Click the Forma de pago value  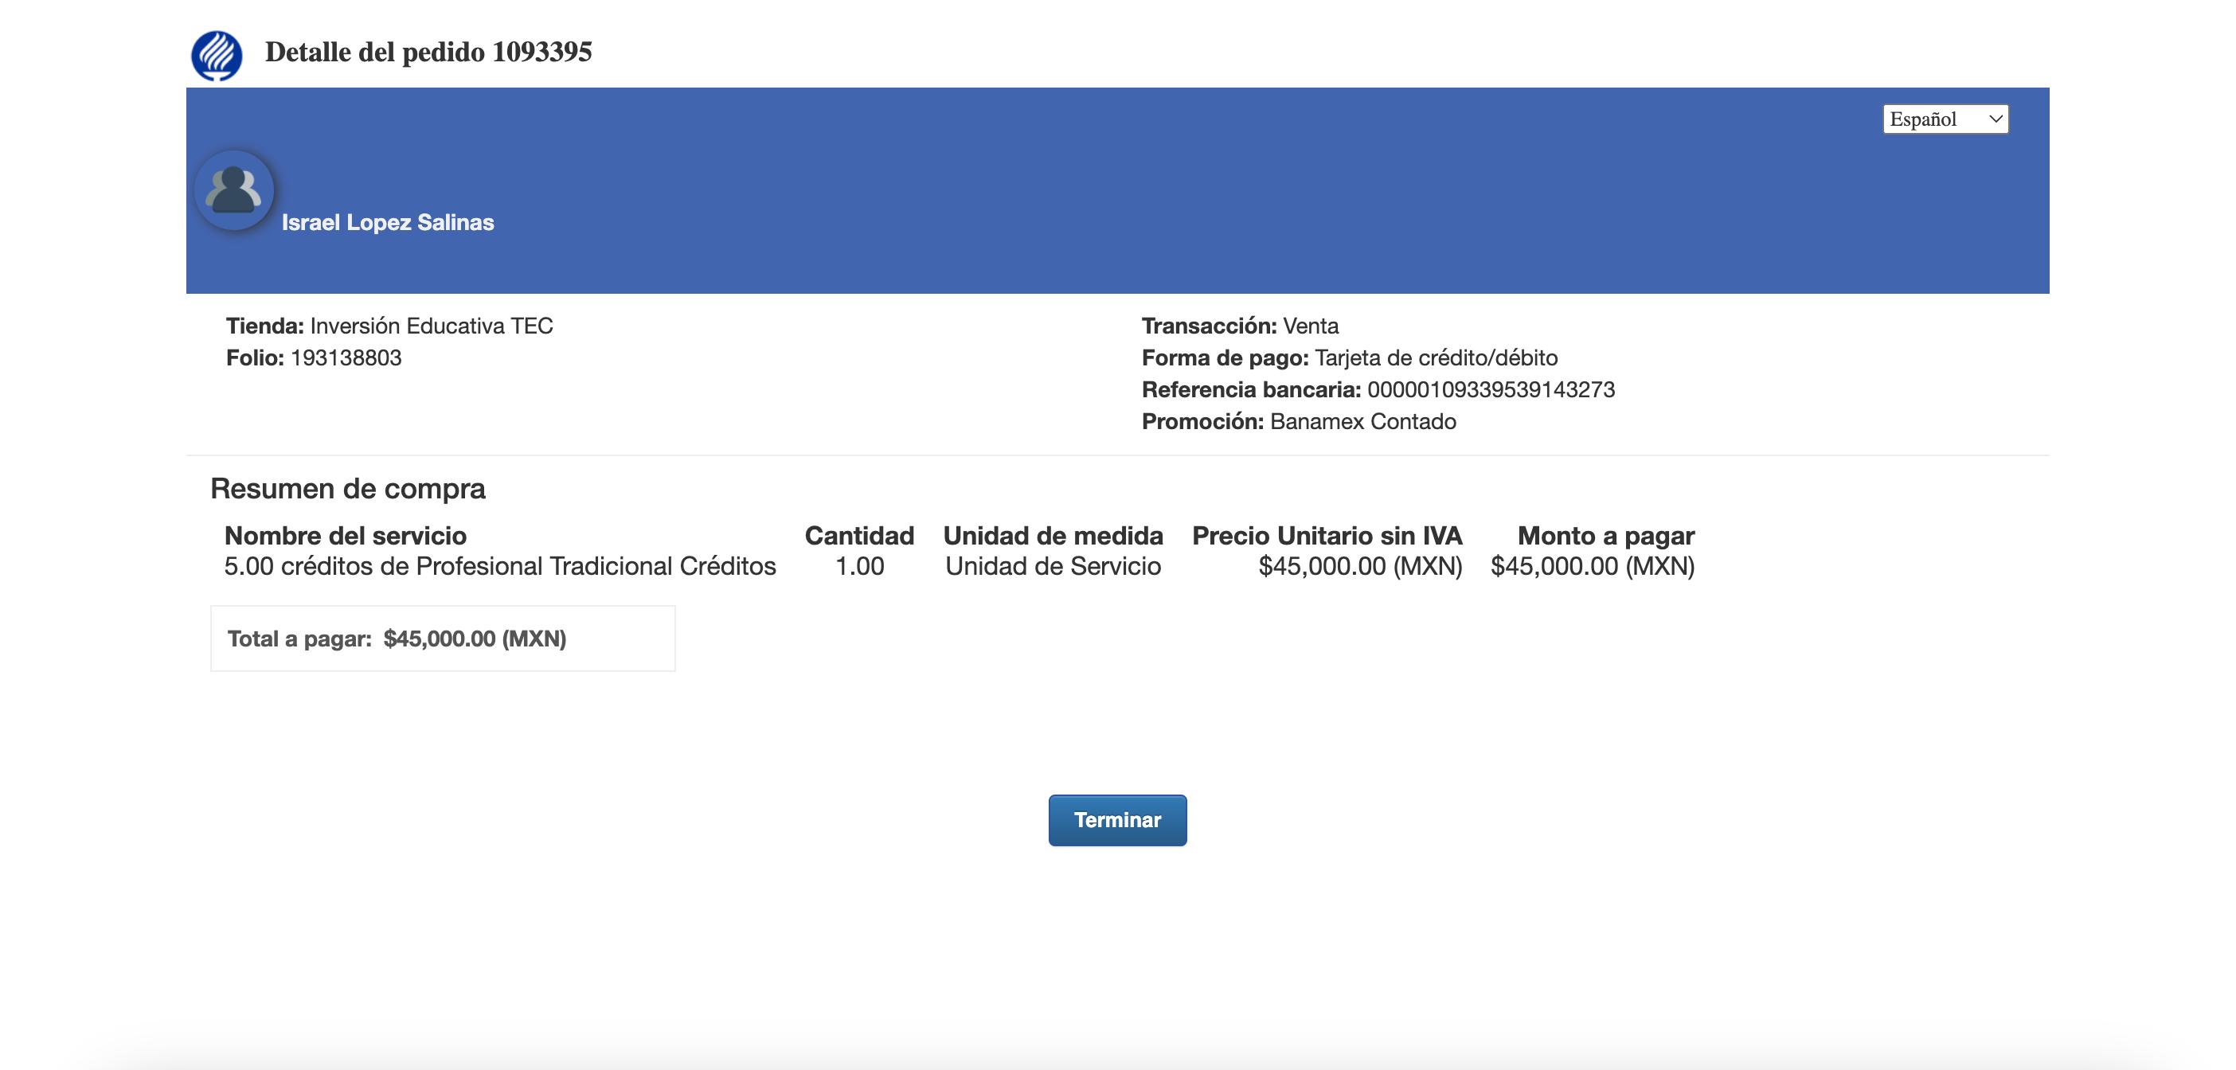tap(1435, 357)
